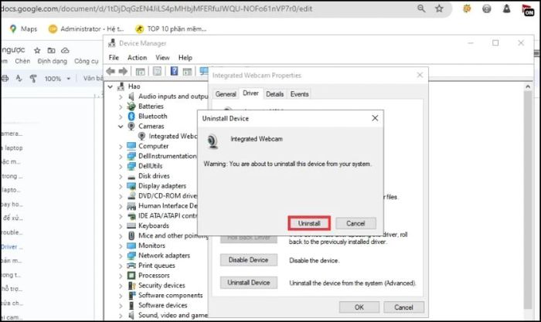Expand the Display adapters node

point(121,187)
